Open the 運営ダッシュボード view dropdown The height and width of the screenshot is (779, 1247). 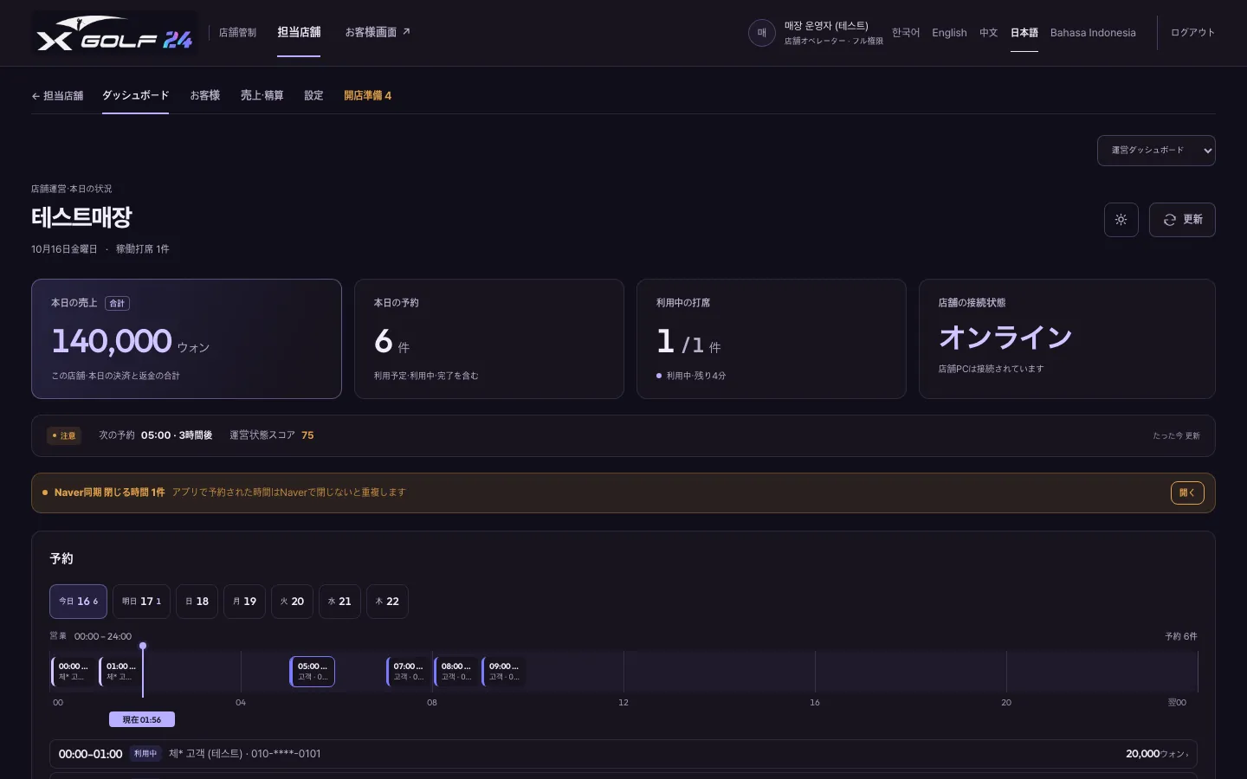[1156, 151]
